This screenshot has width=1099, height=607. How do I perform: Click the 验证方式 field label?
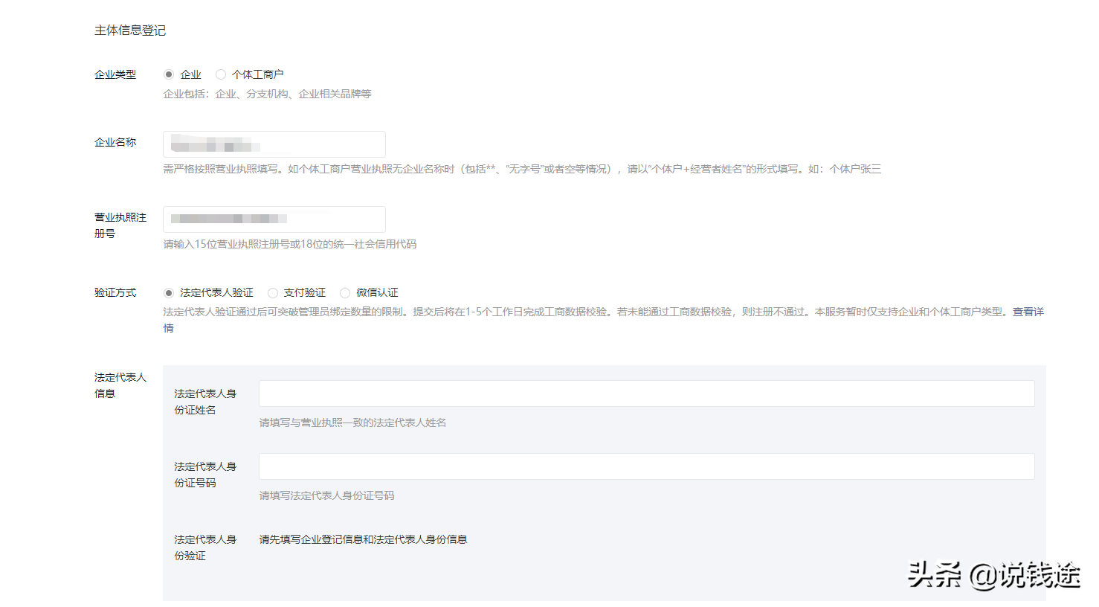(x=115, y=292)
